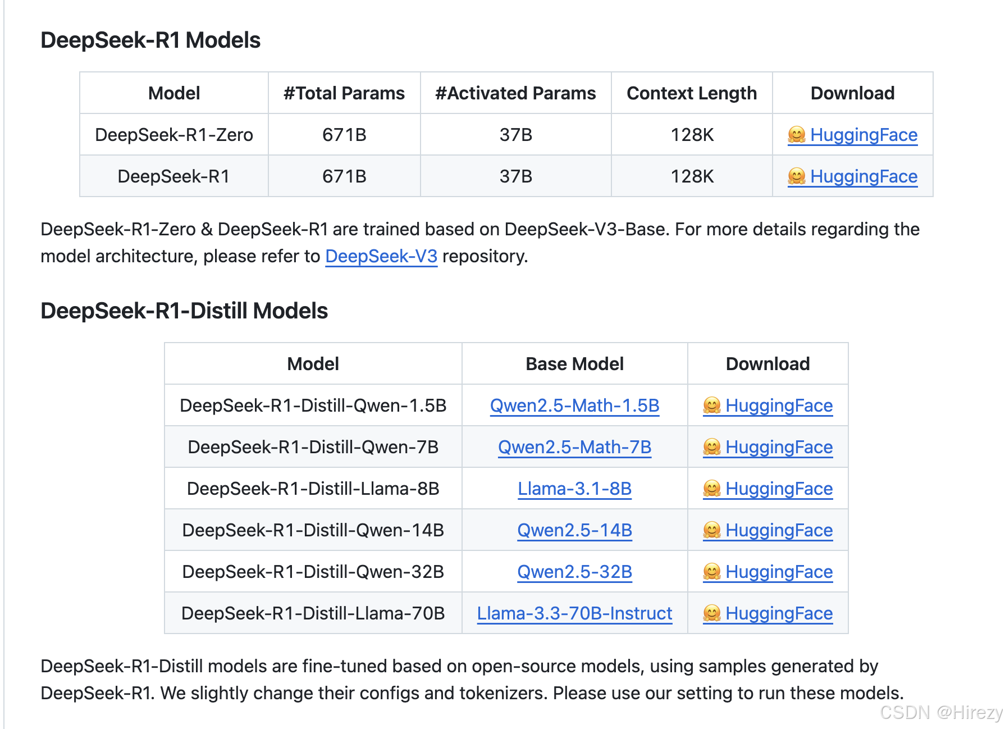Click the Download header of the R1 models table
1005x729 pixels.
(x=852, y=93)
